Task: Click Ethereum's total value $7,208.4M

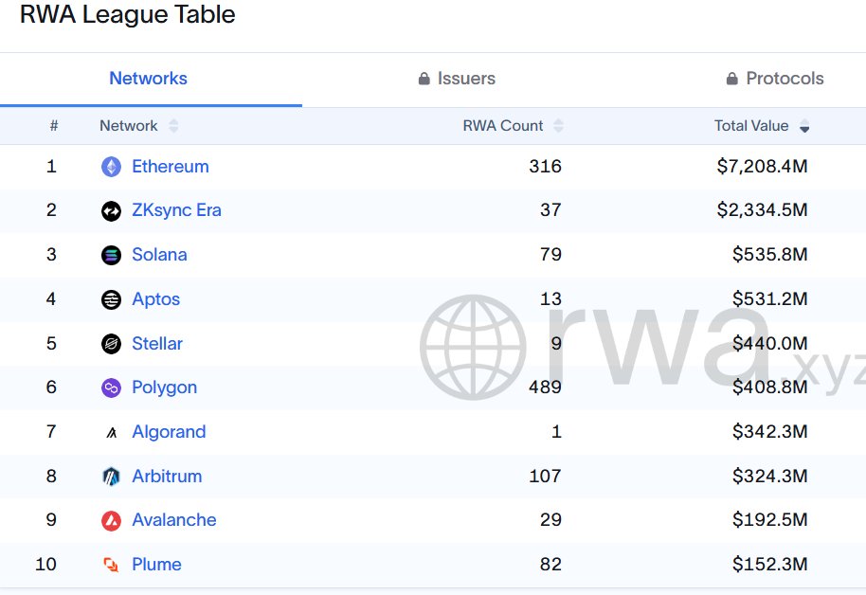Action: coord(762,167)
